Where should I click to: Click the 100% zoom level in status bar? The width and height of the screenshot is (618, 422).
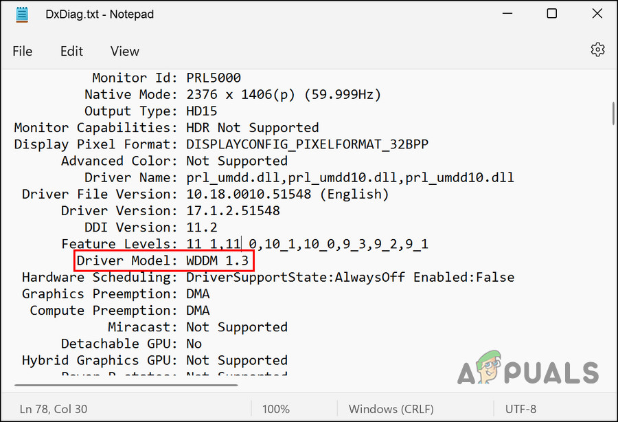click(275, 409)
